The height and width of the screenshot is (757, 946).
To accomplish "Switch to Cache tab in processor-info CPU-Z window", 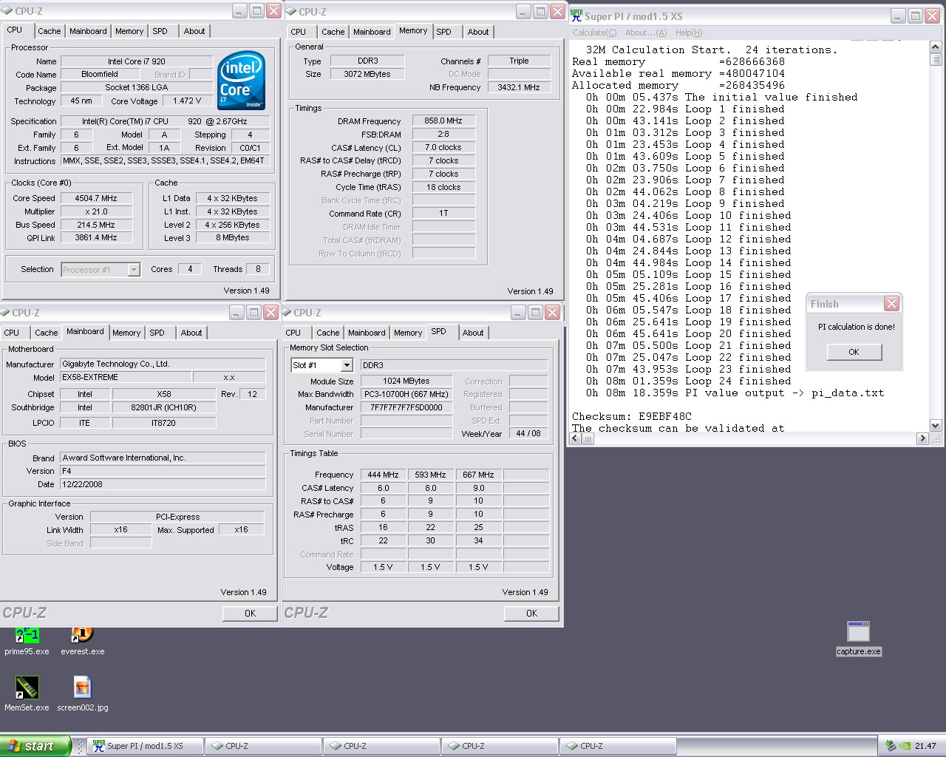I will coord(50,31).
